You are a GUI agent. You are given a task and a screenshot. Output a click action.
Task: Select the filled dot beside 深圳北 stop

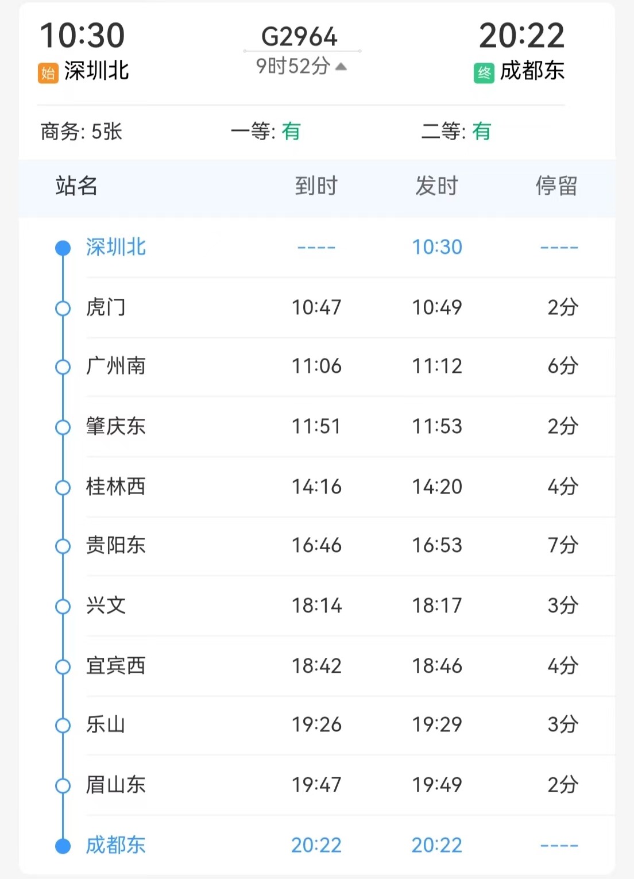63,248
